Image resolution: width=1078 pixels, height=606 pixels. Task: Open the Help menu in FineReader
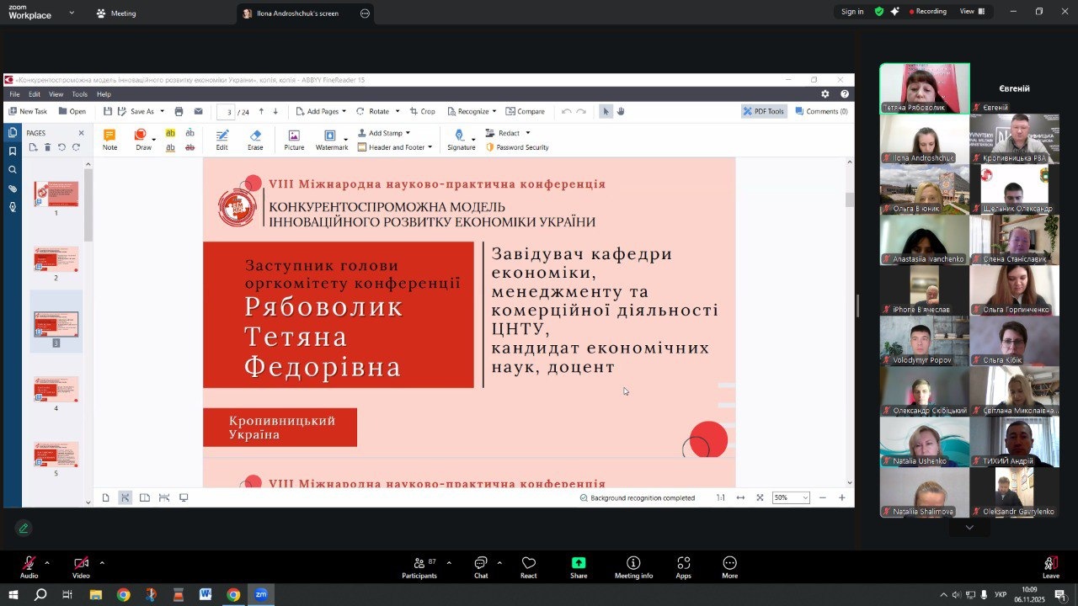click(104, 94)
